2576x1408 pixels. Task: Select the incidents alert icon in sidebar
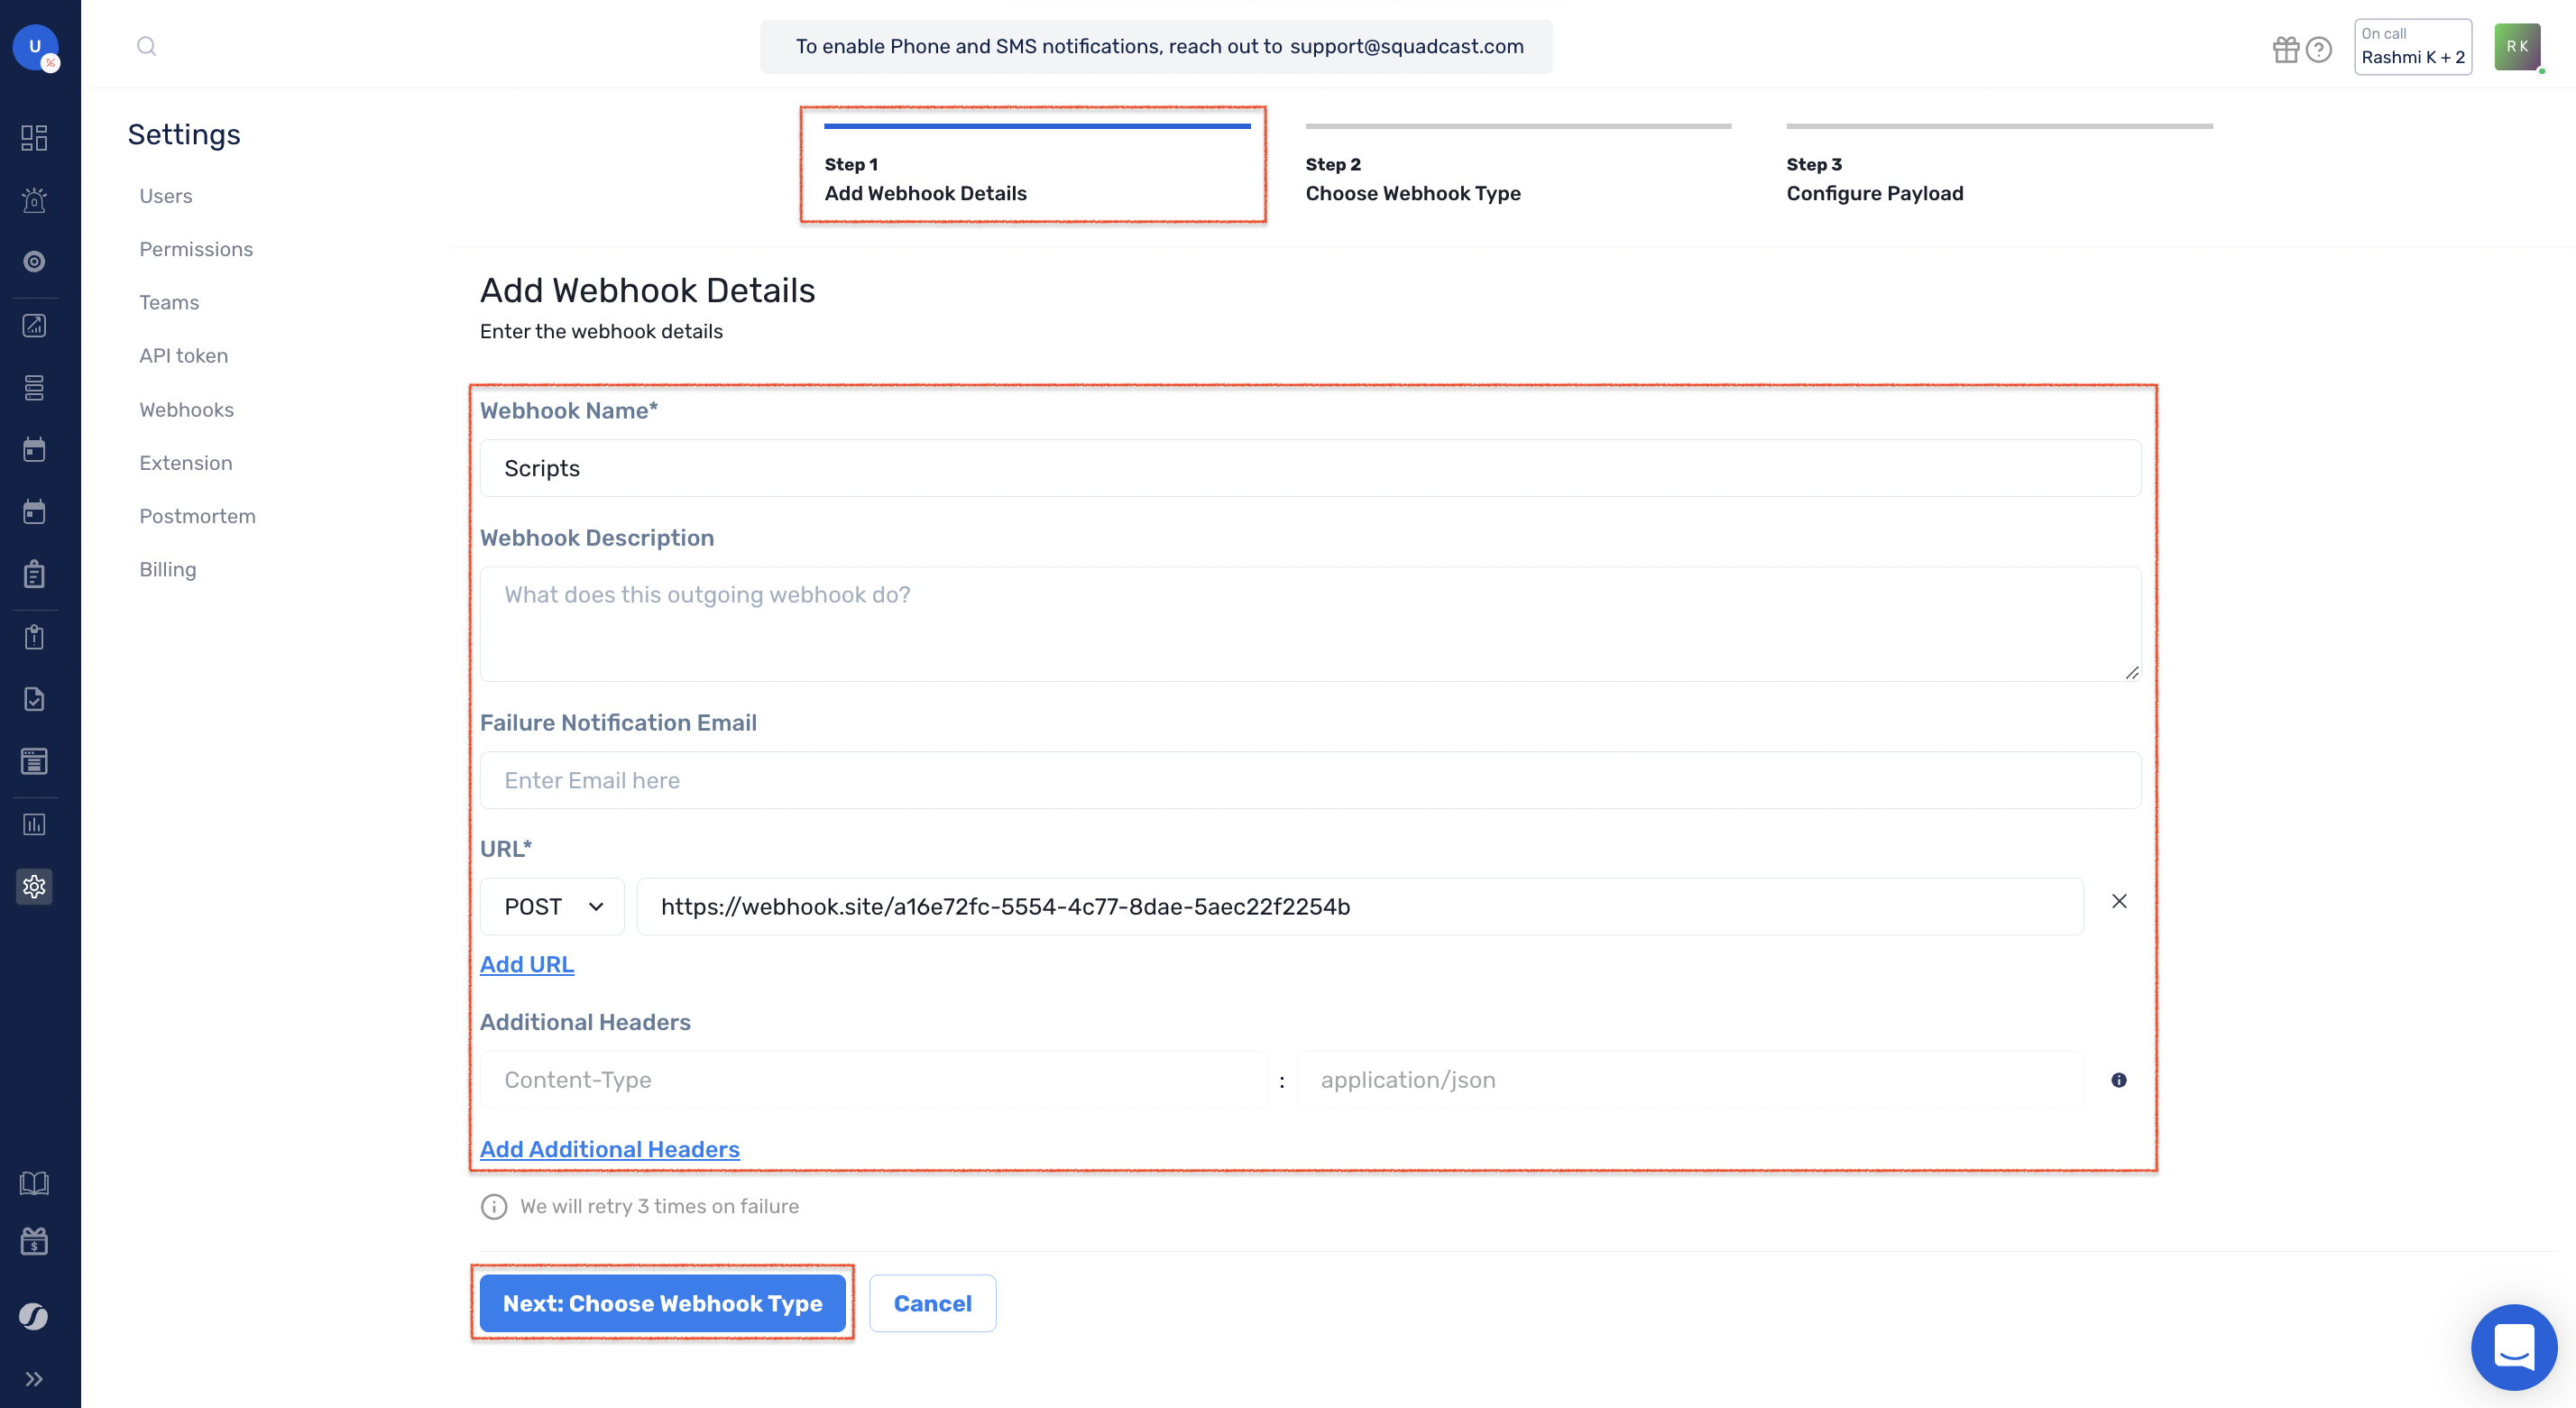coord(34,200)
